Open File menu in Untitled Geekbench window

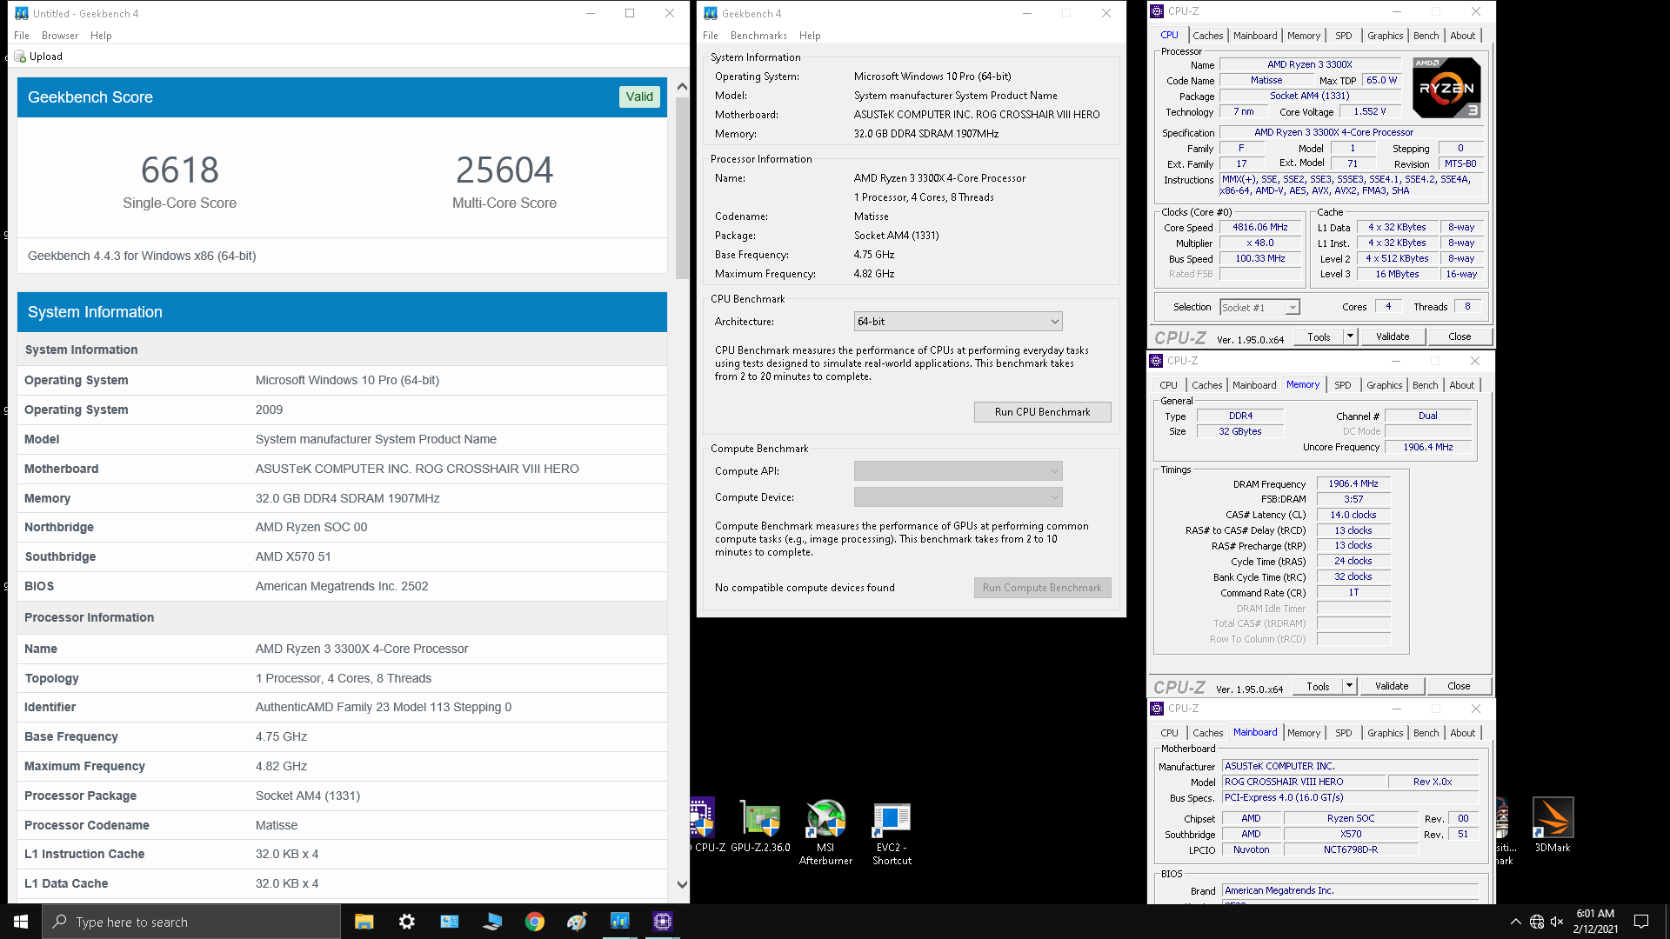tap(22, 36)
